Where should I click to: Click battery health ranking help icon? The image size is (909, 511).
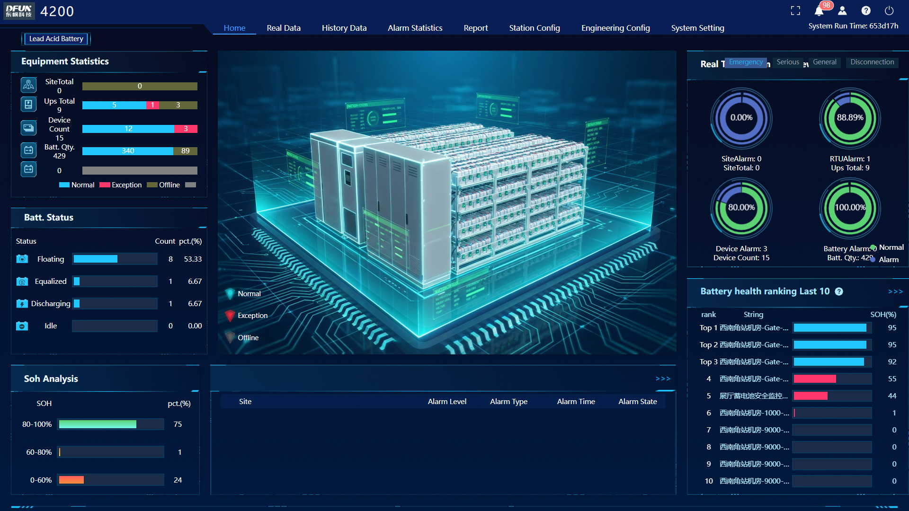click(839, 291)
